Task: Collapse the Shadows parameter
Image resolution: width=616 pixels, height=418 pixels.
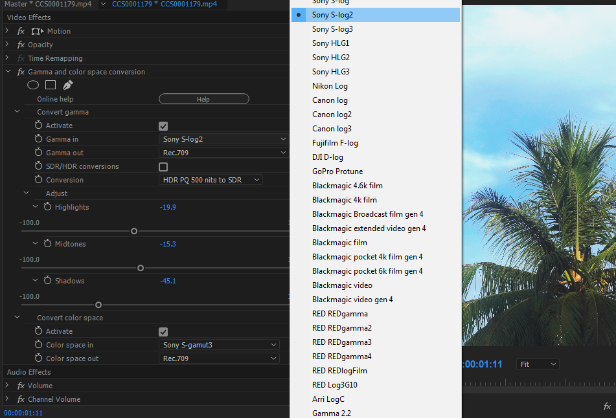Action: [36, 280]
